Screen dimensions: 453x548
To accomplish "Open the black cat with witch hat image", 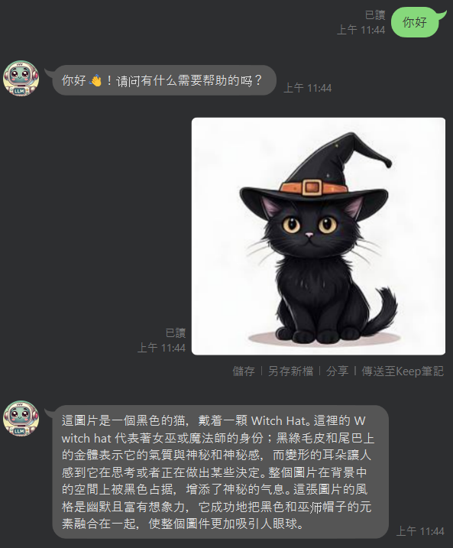I will (x=319, y=236).
